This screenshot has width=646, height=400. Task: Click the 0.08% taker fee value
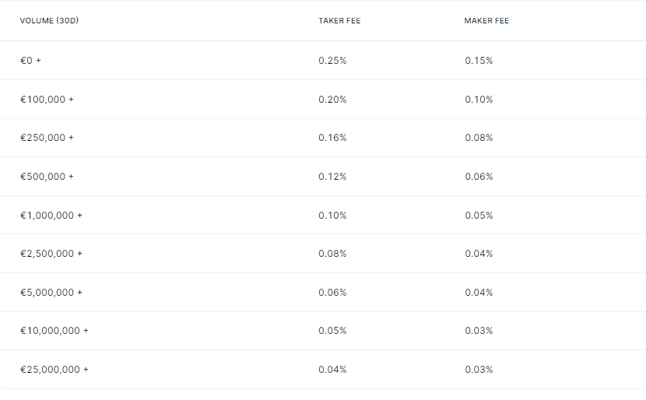332,254
